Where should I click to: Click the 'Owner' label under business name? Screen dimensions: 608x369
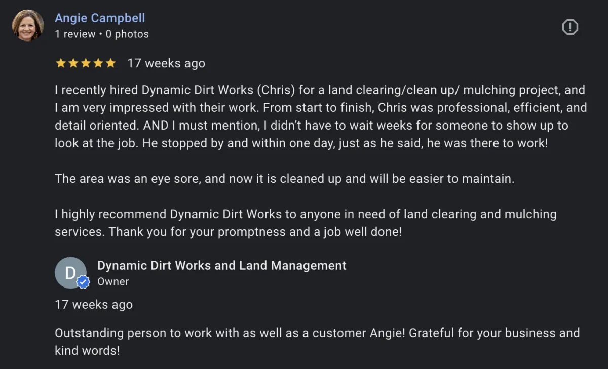click(x=113, y=282)
